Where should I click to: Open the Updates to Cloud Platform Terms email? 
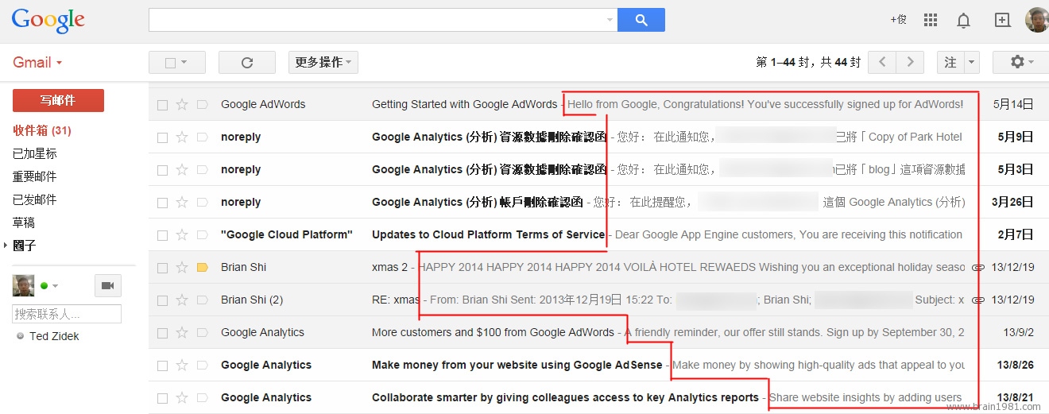(488, 234)
